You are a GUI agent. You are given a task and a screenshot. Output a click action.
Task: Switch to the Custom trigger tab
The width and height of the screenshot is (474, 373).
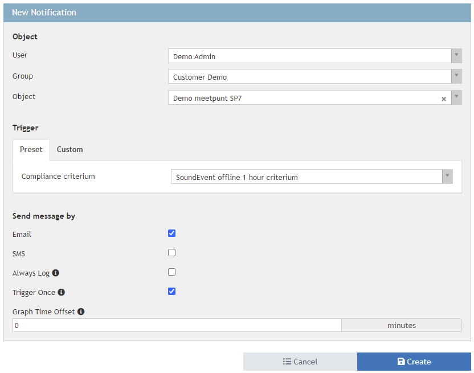(x=70, y=150)
